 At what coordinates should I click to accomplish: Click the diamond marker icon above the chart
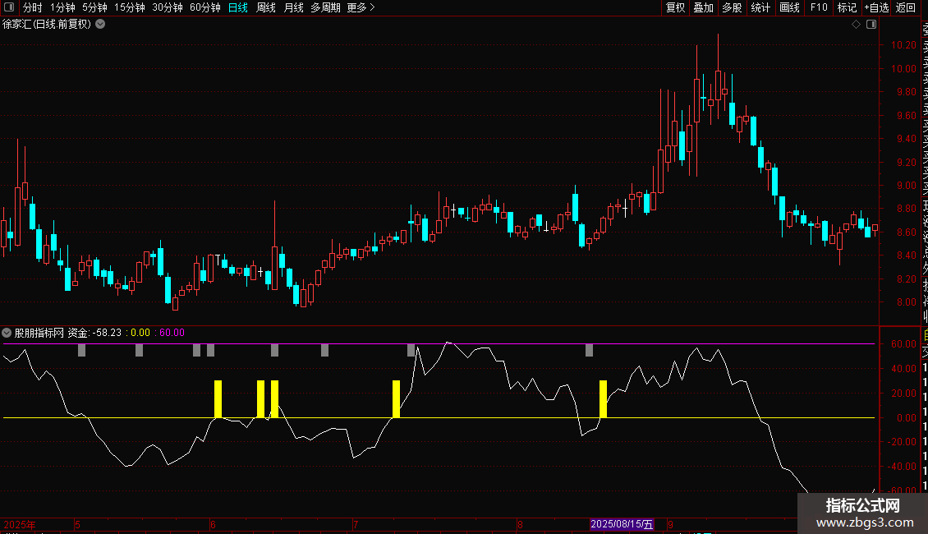click(856, 25)
